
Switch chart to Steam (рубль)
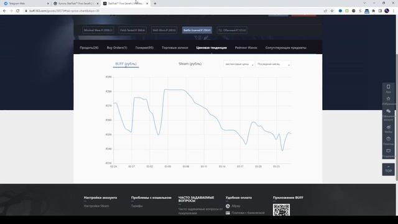click(x=190, y=63)
